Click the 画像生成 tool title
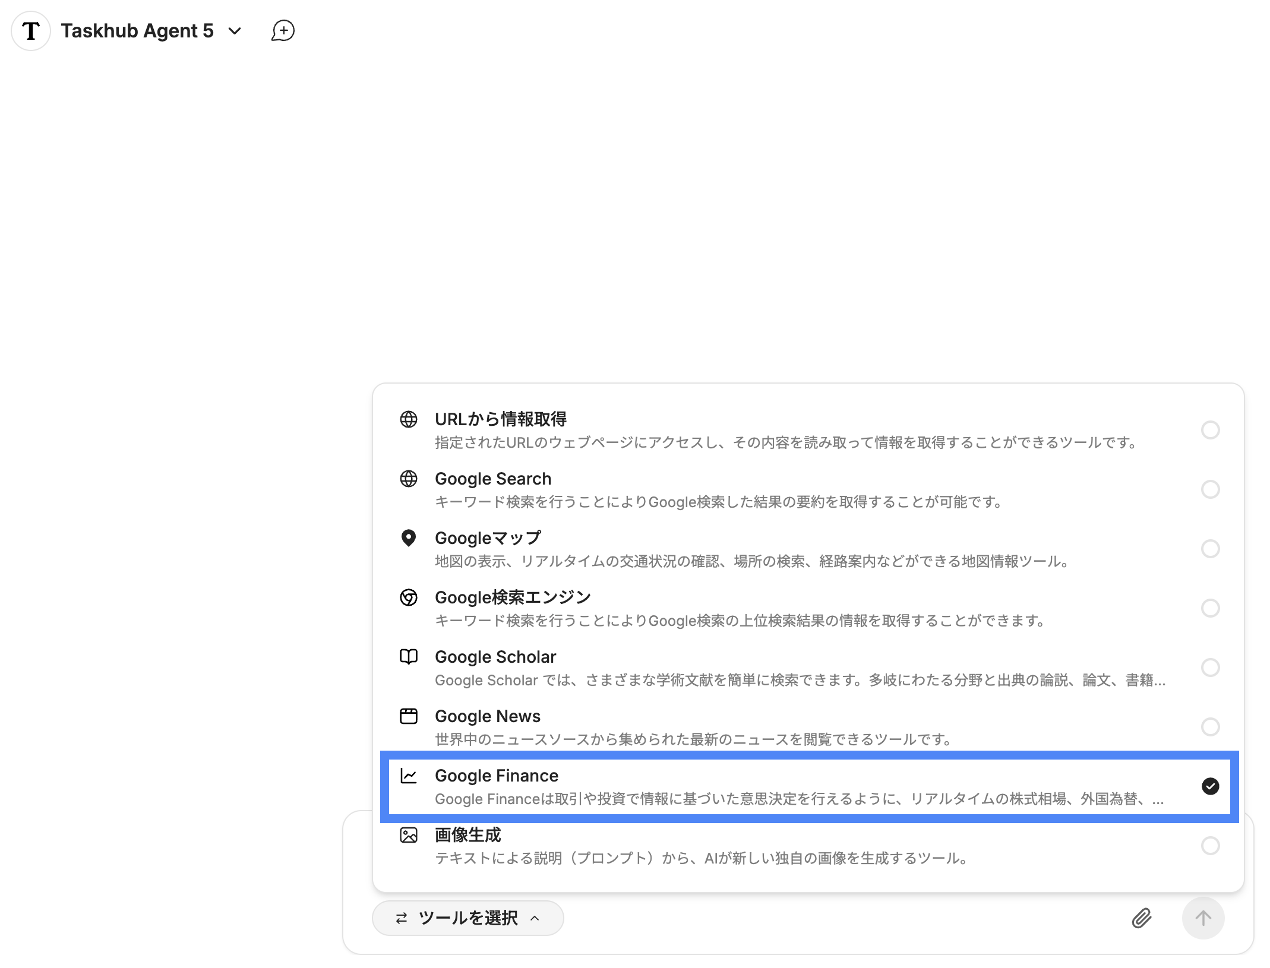Viewport: 1270px width, 968px height. pos(467,835)
